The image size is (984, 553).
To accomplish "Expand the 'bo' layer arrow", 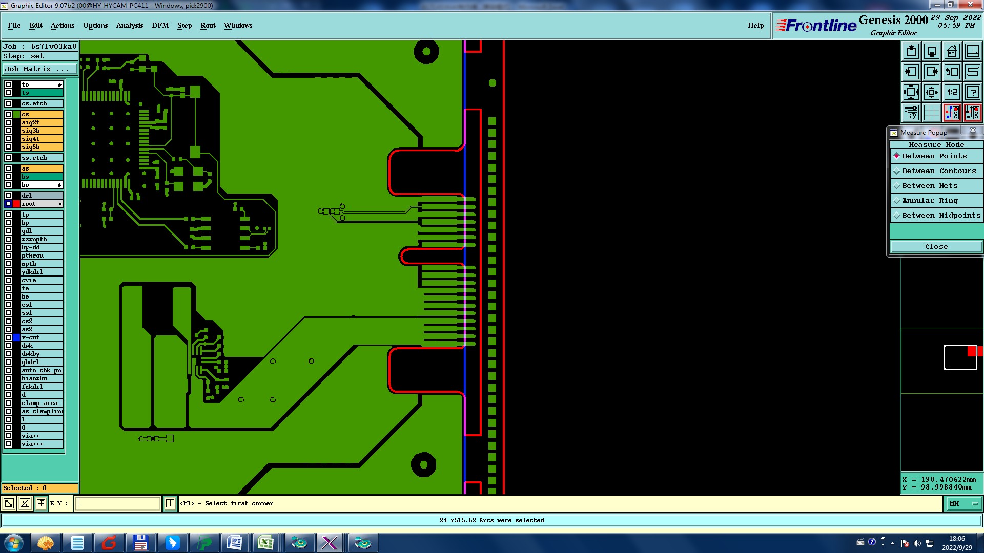I will (x=59, y=185).
